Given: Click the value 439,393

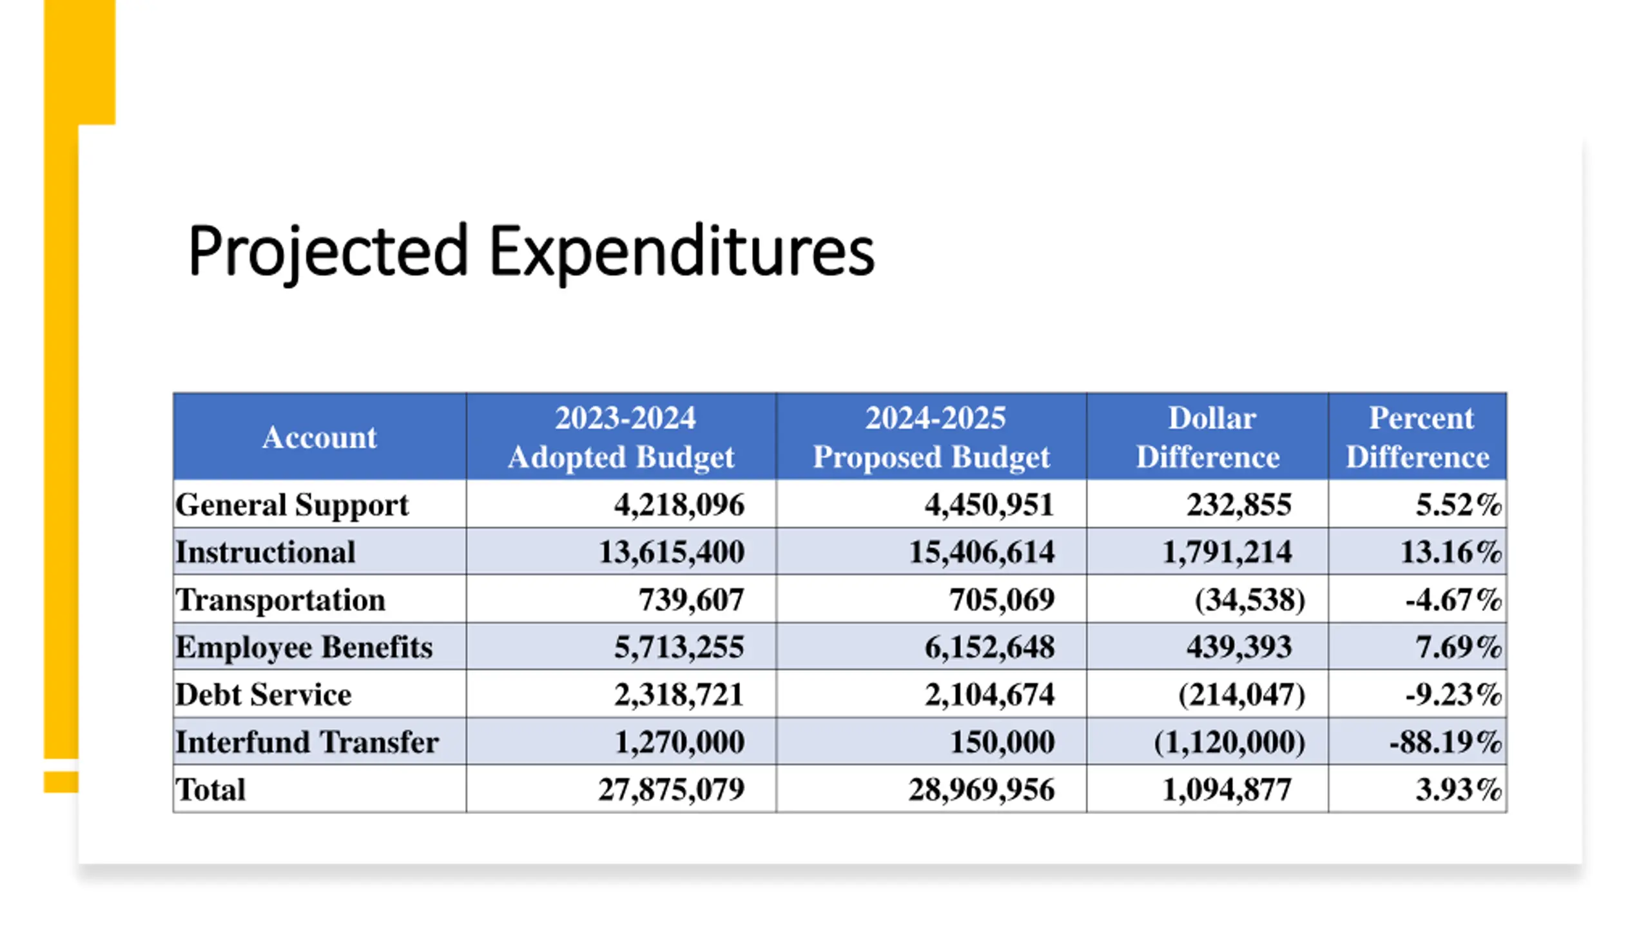Looking at the screenshot, I should click(x=1239, y=647).
